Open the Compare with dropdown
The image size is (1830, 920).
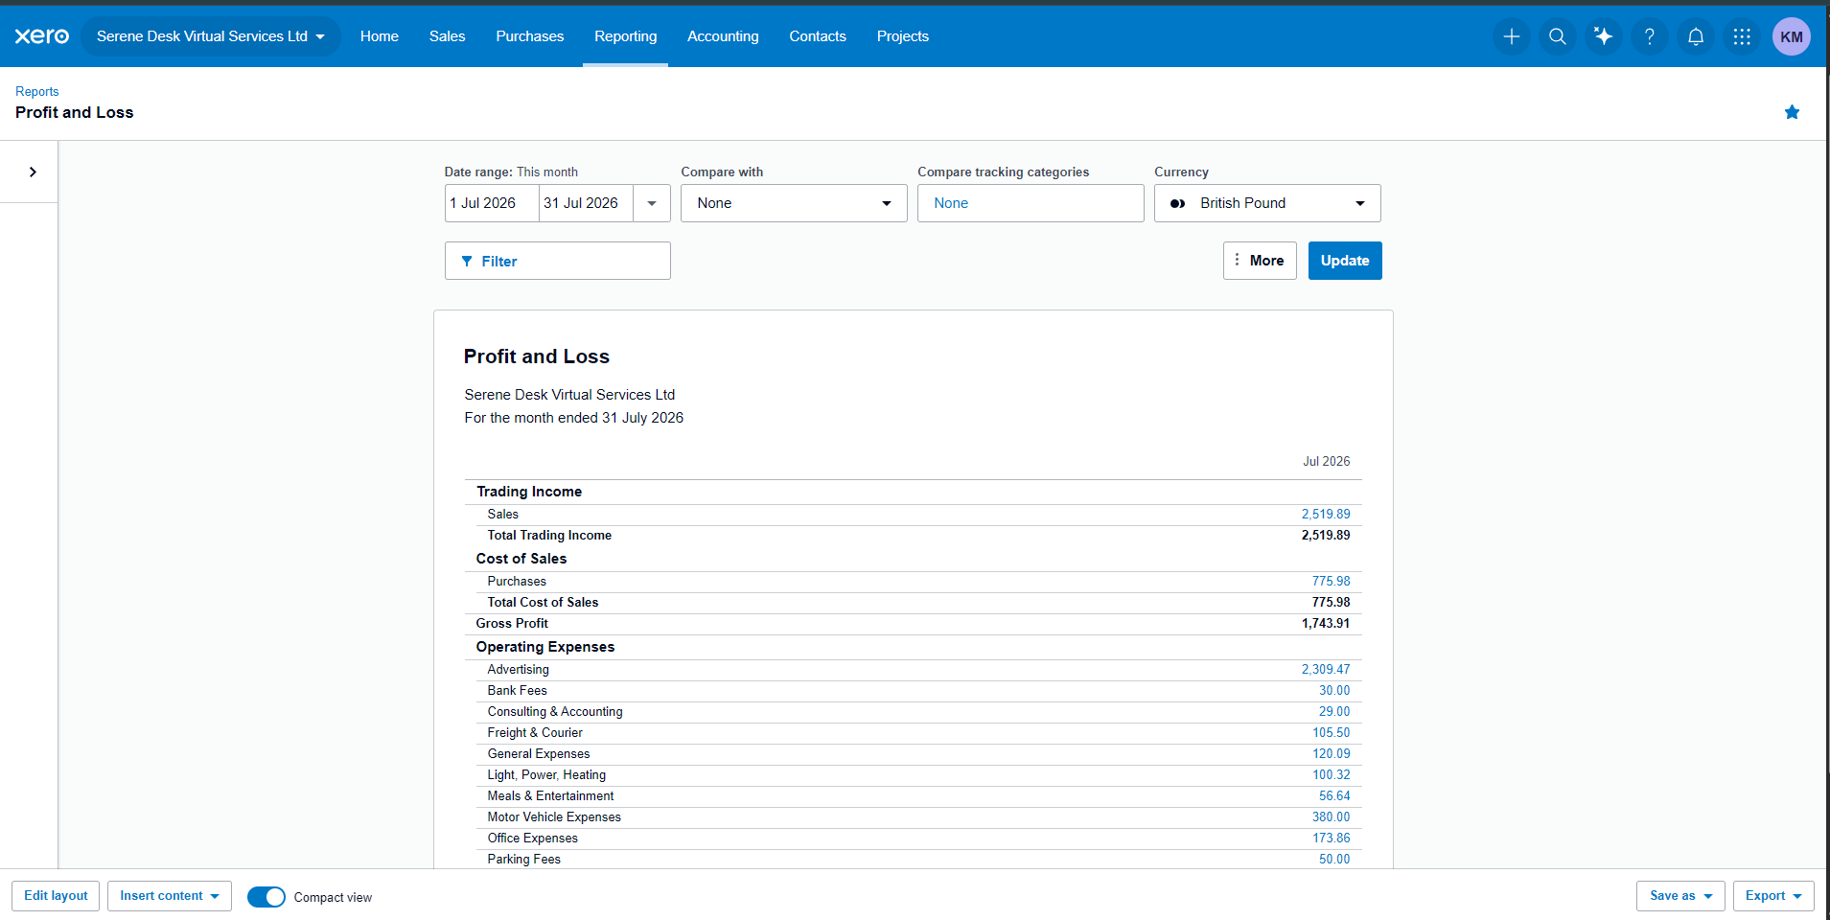tap(794, 203)
